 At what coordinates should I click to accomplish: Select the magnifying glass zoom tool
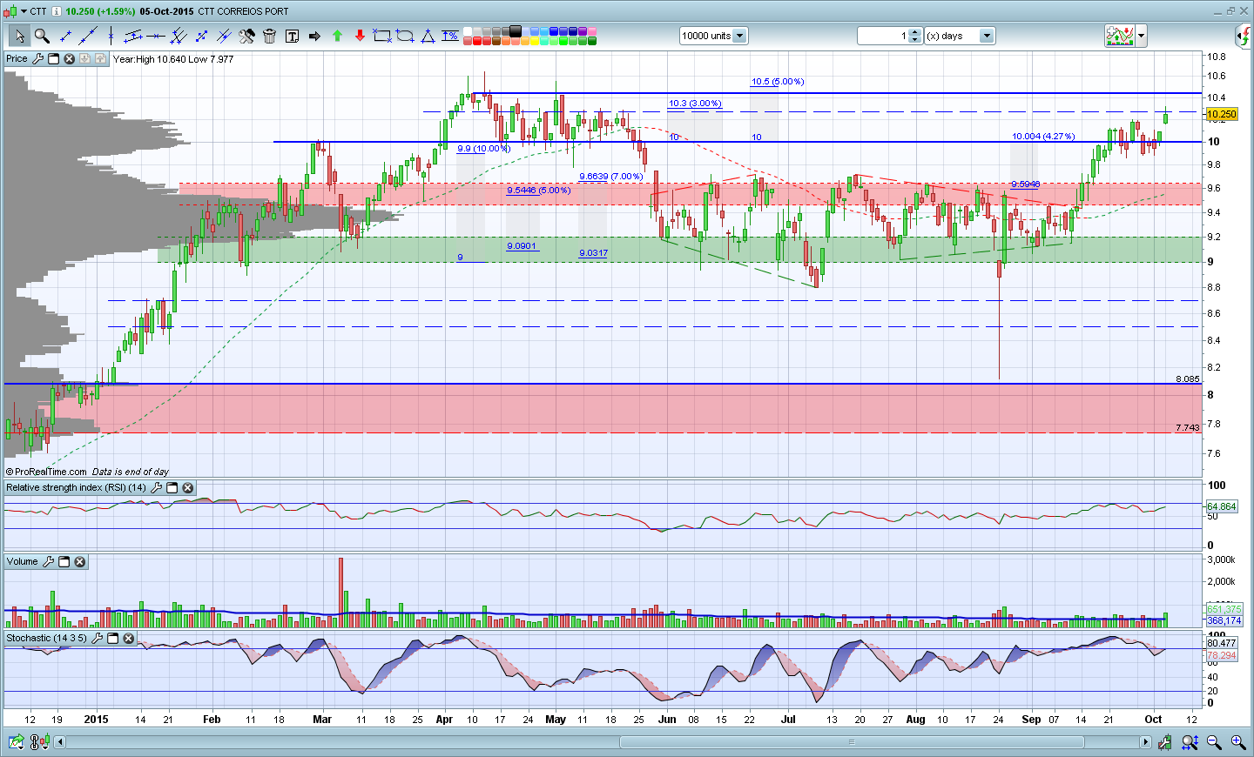[x=42, y=36]
